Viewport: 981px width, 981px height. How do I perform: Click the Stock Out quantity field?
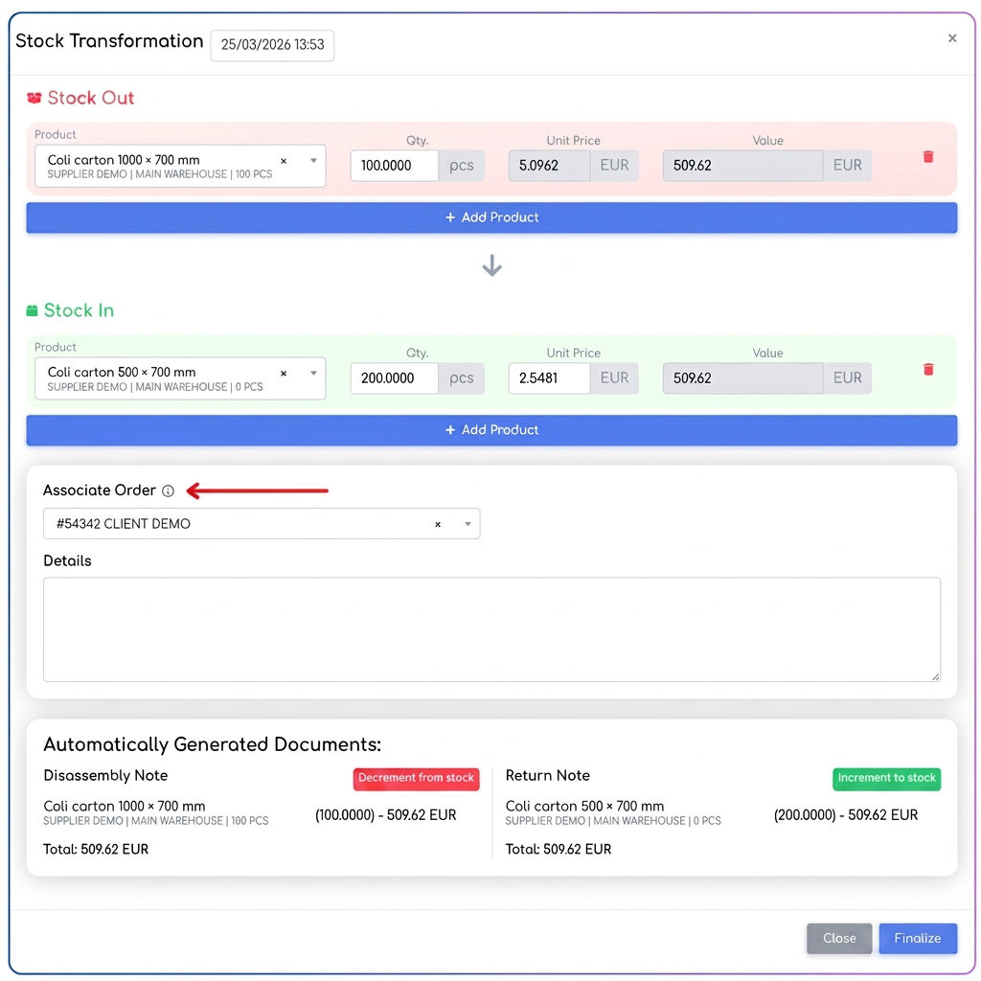[x=394, y=166]
